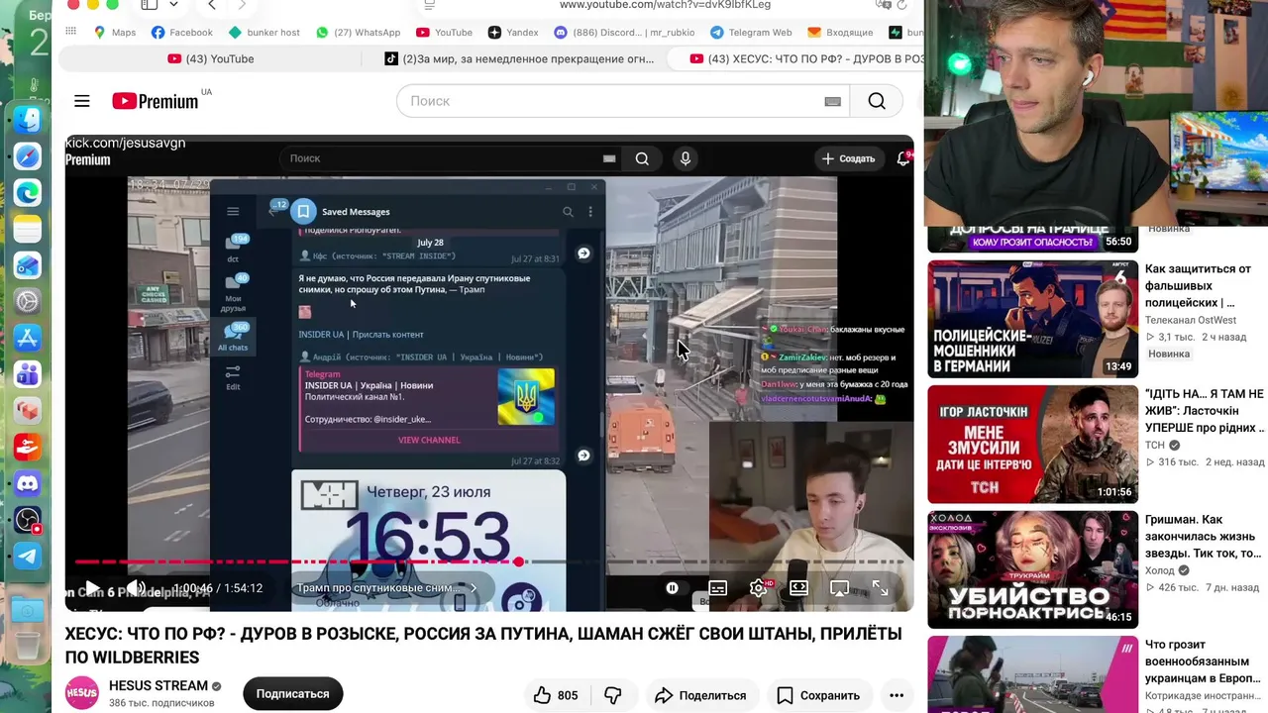Like the video with 805 likes
The image size is (1268, 713).
point(556,695)
